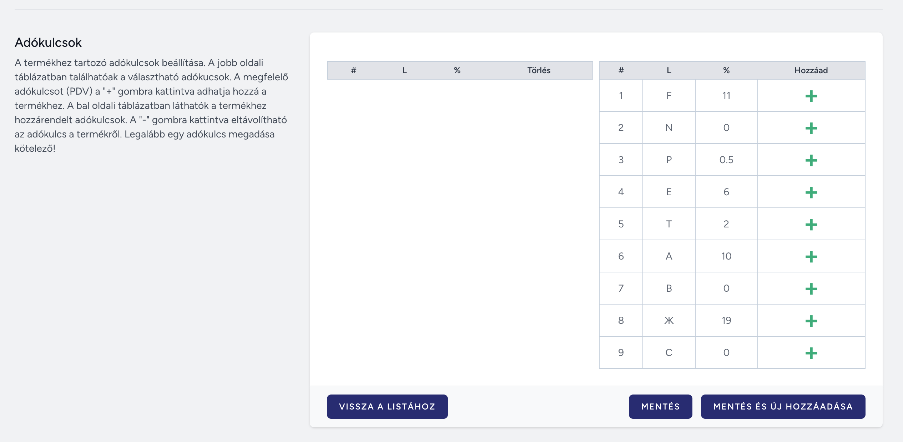
Task: Click the % header in left table
Action: tap(457, 70)
